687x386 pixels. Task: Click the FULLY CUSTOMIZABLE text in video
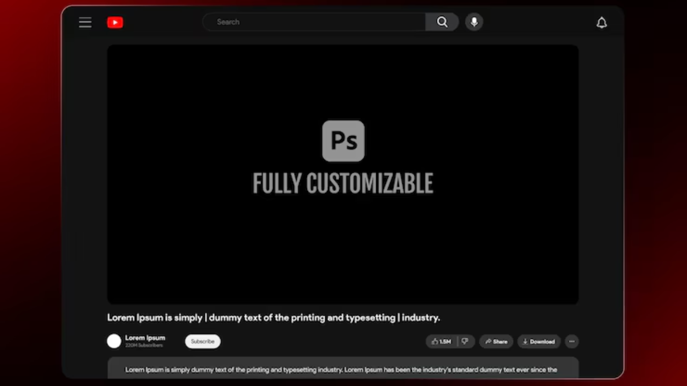[342, 184]
